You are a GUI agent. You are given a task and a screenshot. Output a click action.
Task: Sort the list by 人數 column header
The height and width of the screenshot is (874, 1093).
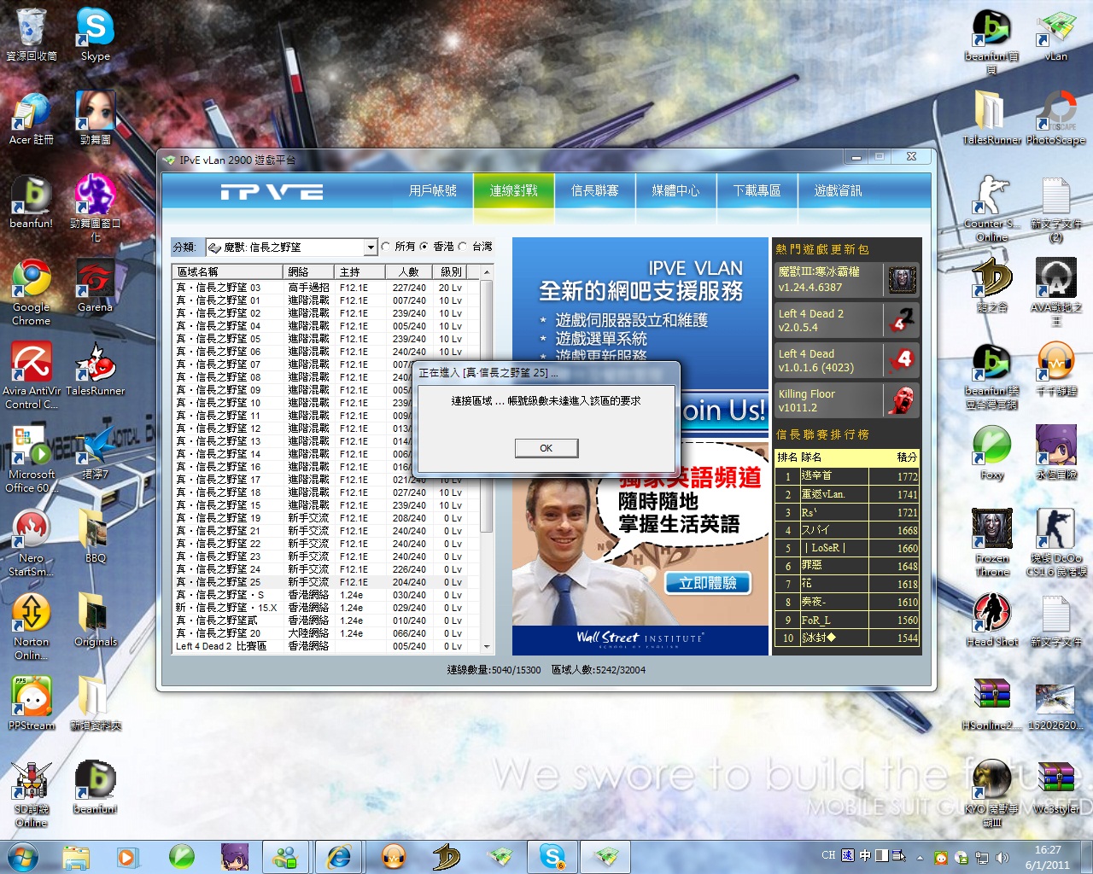coord(408,271)
